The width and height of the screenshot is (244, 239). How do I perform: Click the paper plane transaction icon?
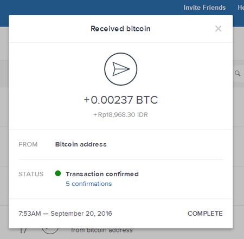(121, 69)
